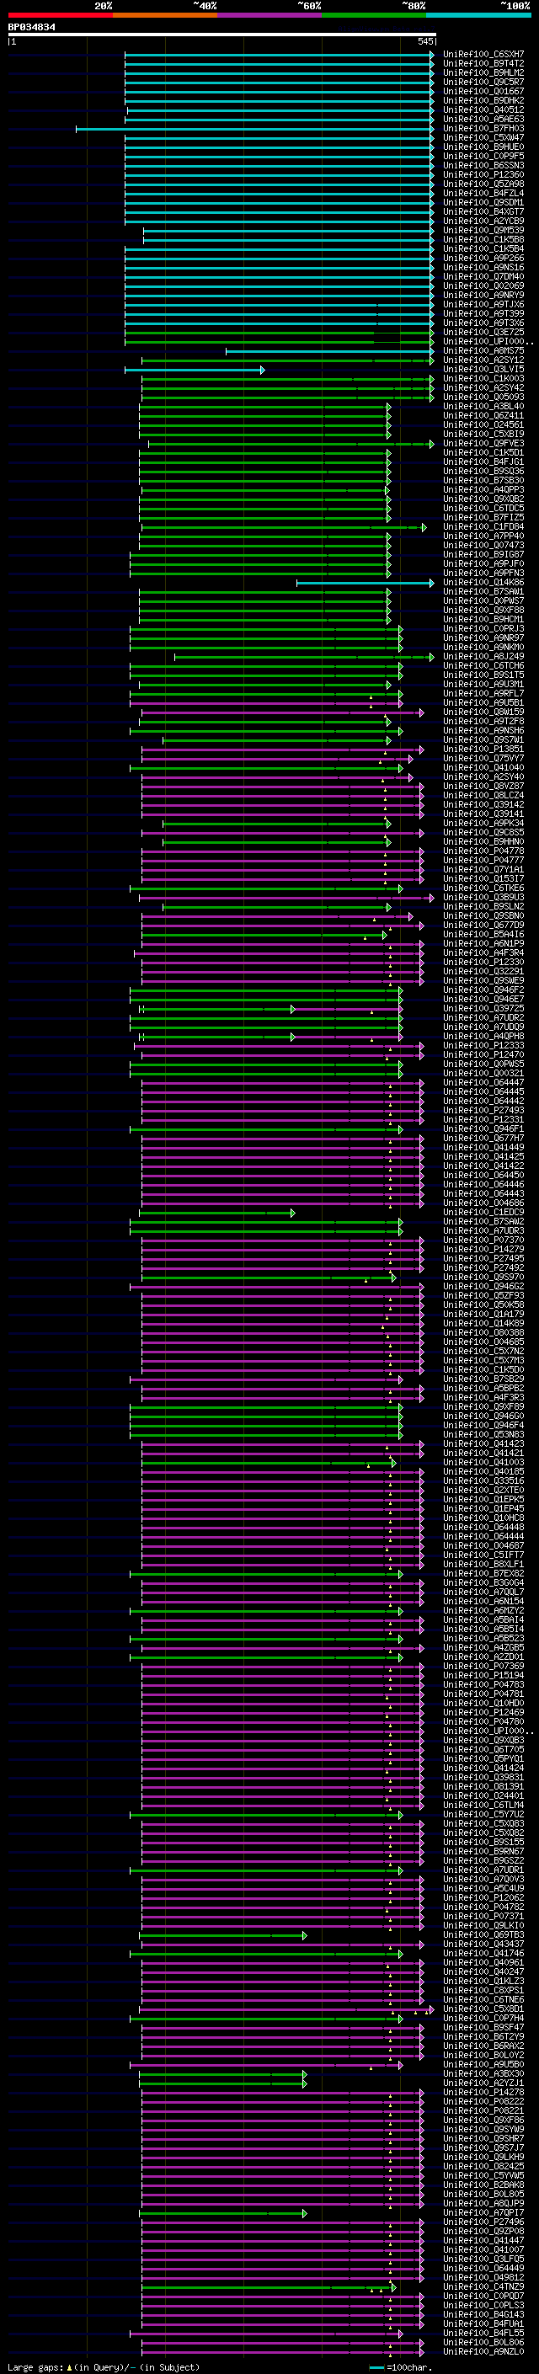Select hit label UniRef100_P04783

tap(483, 1684)
